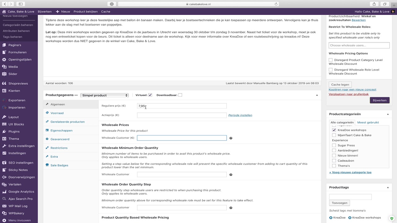Screen dimensions: 397x223
Task: Open the Layout brush icon
Action: pos(4,117)
